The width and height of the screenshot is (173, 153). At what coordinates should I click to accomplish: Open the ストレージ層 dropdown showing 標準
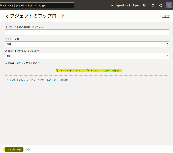[x=87, y=44]
